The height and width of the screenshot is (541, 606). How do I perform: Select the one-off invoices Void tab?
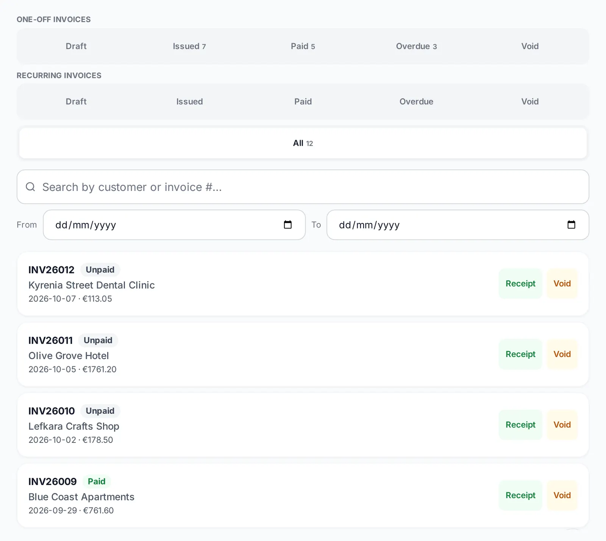point(530,46)
